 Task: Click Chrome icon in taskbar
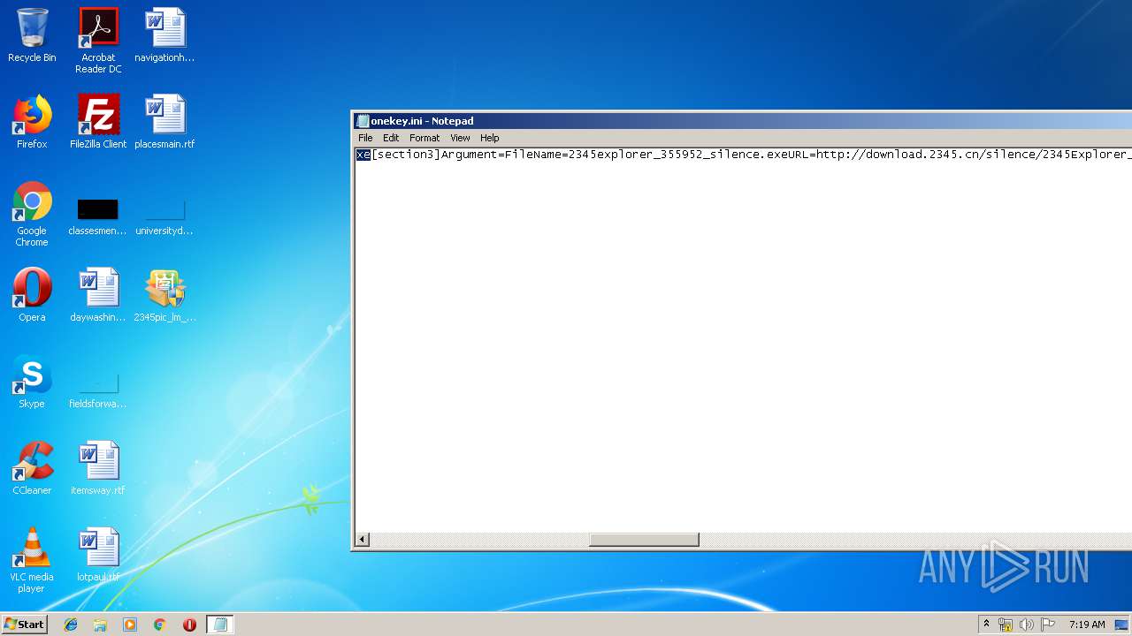pyautogui.click(x=159, y=625)
